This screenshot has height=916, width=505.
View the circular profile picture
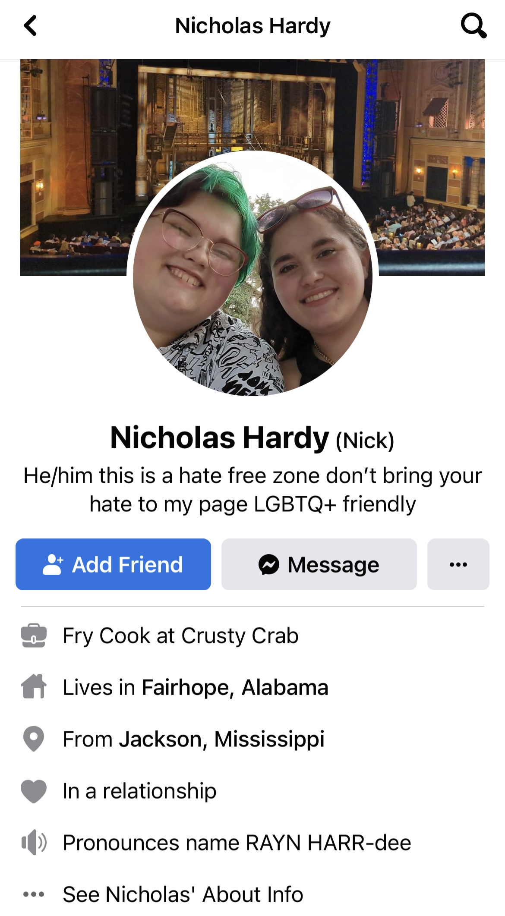[x=252, y=273]
